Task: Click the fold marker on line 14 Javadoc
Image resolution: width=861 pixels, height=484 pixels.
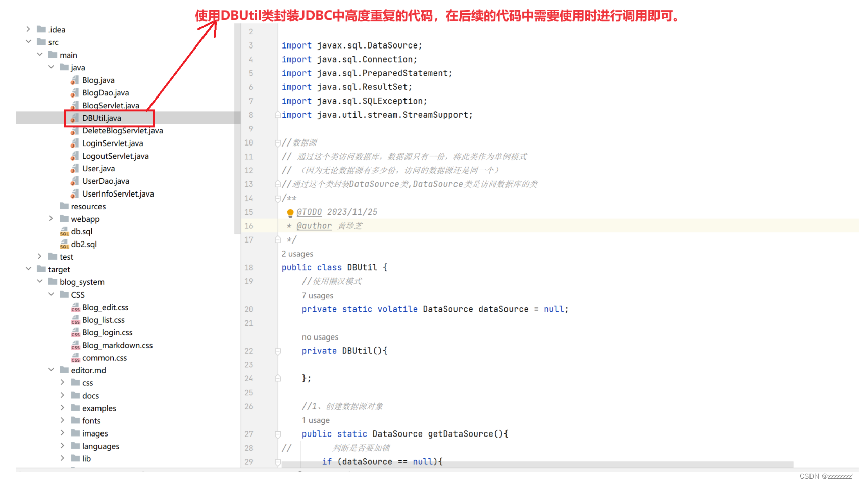Action: [x=278, y=199]
